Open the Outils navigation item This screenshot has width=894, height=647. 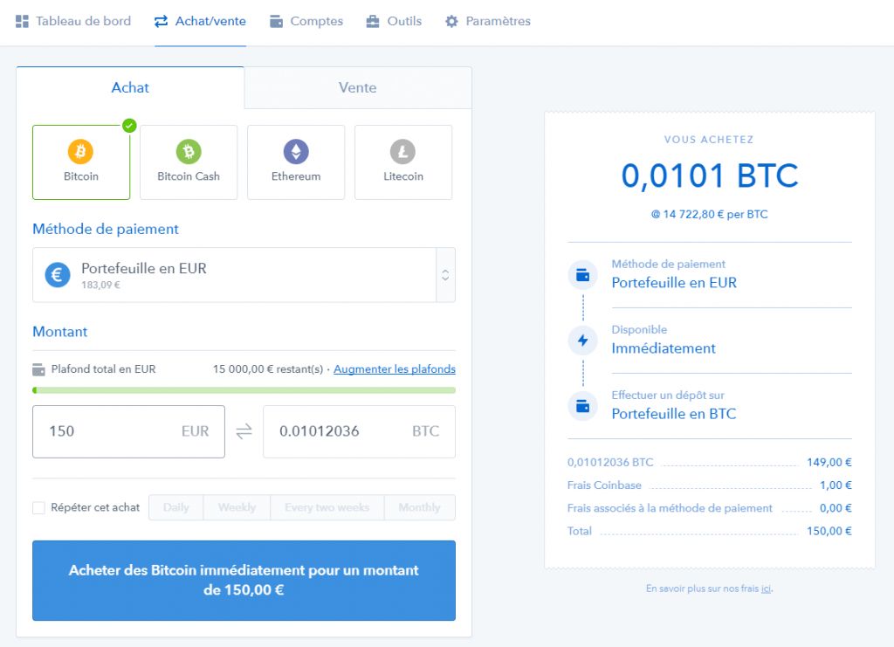tap(394, 22)
